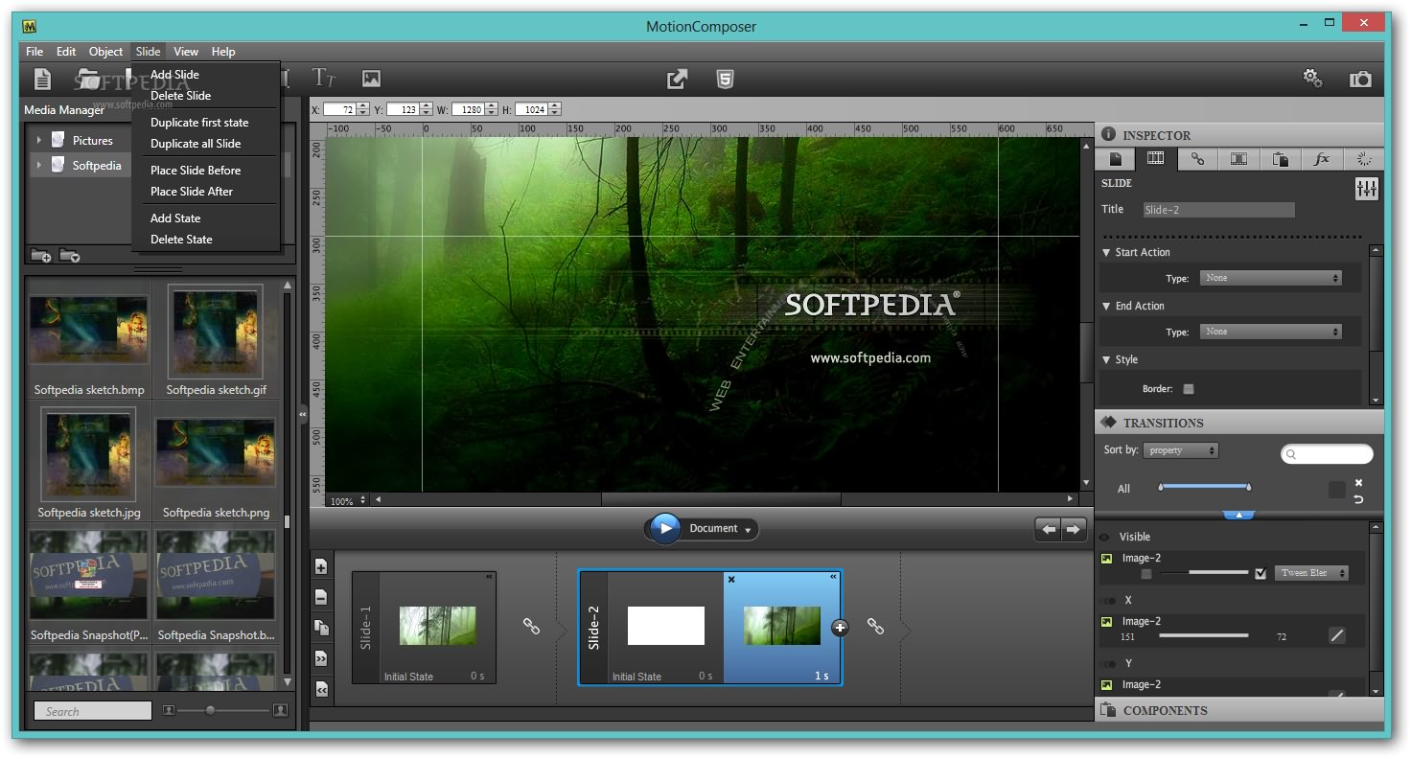Screen dimensions: 1411x758
Task: Switch to the link tab in Inspector
Action: click(x=1198, y=159)
